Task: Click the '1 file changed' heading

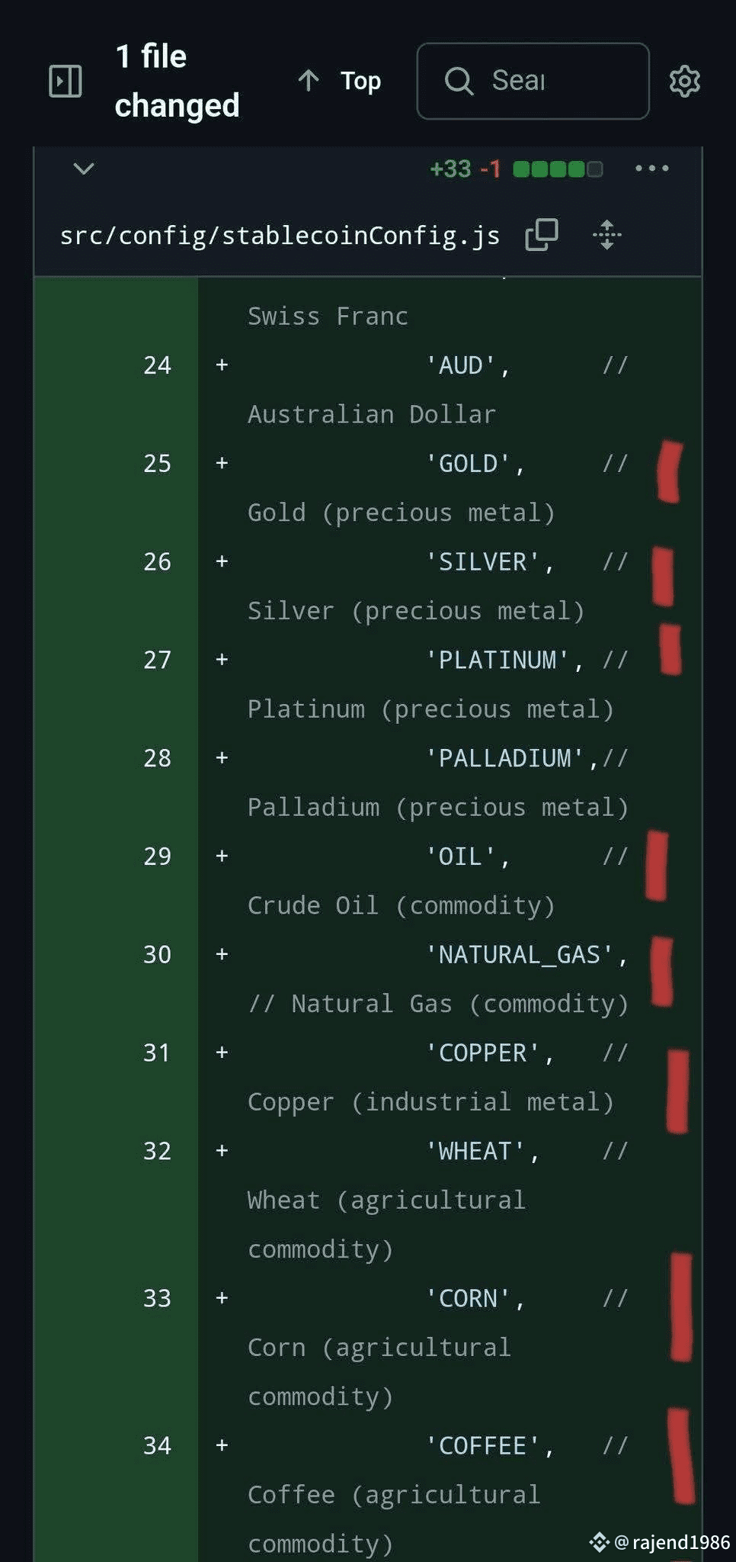Action: point(177,81)
